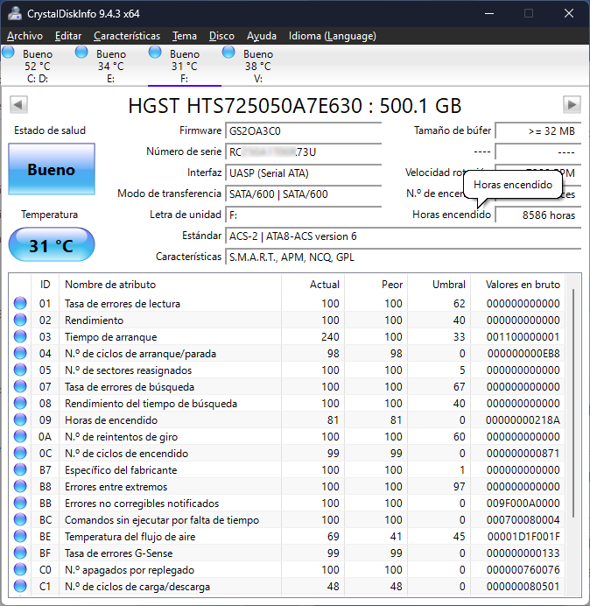This screenshot has height=606, width=590.
Task: Click status icon for attribute 08 row
Action: point(20,403)
